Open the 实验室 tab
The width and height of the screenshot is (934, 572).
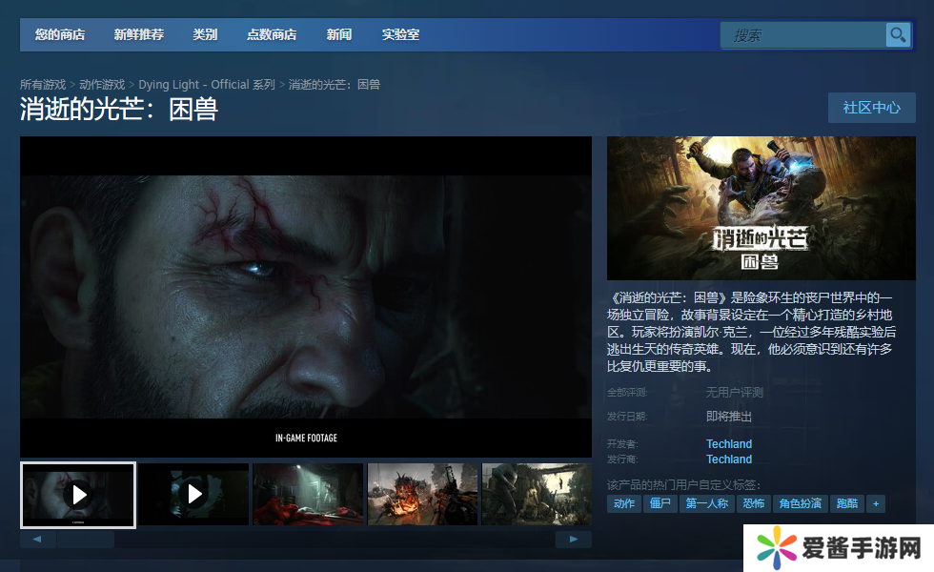400,35
